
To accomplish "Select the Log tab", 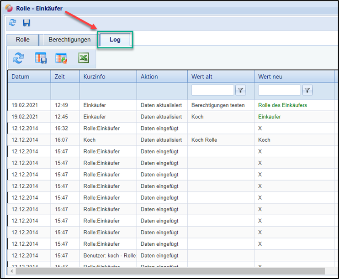I will [115, 40].
